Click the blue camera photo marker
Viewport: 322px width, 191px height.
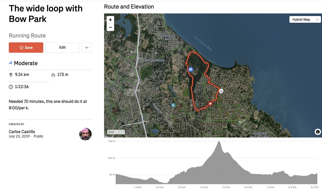[x=191, y=69]
